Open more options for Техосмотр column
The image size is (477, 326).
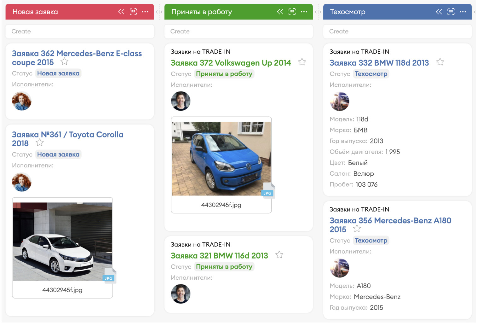[x=463, y=12]
